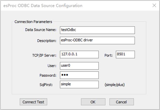Viewport: 160px width, 110px height.
Task: Click the Description label text
Action: 47,41
